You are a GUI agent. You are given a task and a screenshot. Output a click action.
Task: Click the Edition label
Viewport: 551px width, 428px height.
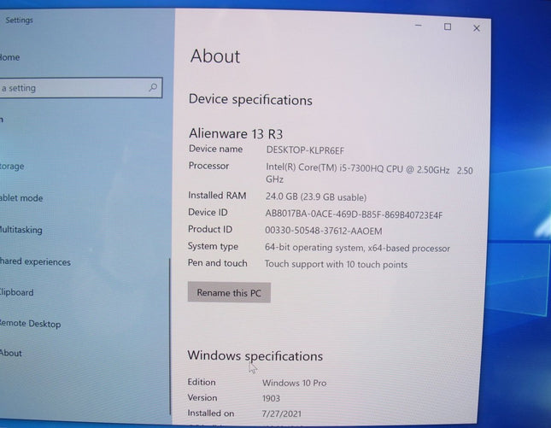202,382
